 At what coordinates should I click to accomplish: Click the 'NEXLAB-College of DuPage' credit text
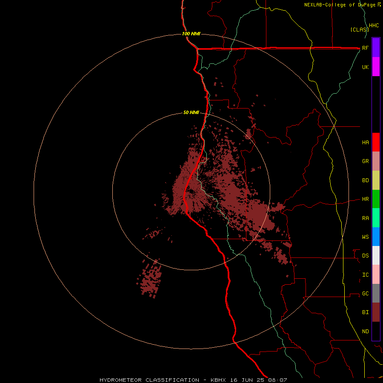pos(340,5)
